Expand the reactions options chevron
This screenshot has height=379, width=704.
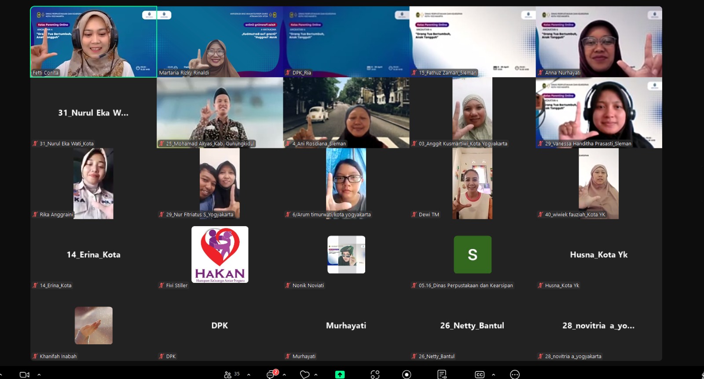click(316, 375)
